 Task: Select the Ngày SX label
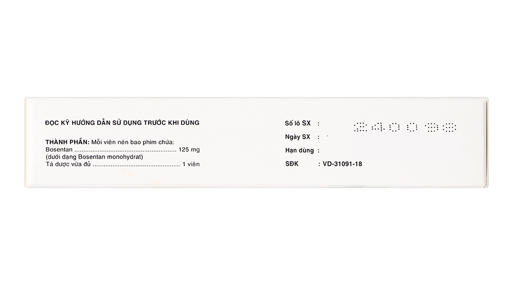tap(297, 137)
